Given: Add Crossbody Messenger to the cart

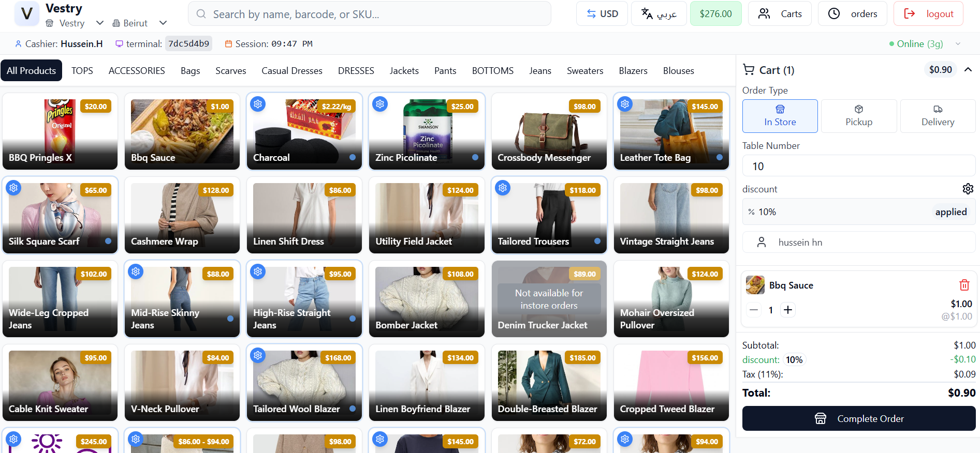Looking at the screenshot, I should [x=549, y=131].
